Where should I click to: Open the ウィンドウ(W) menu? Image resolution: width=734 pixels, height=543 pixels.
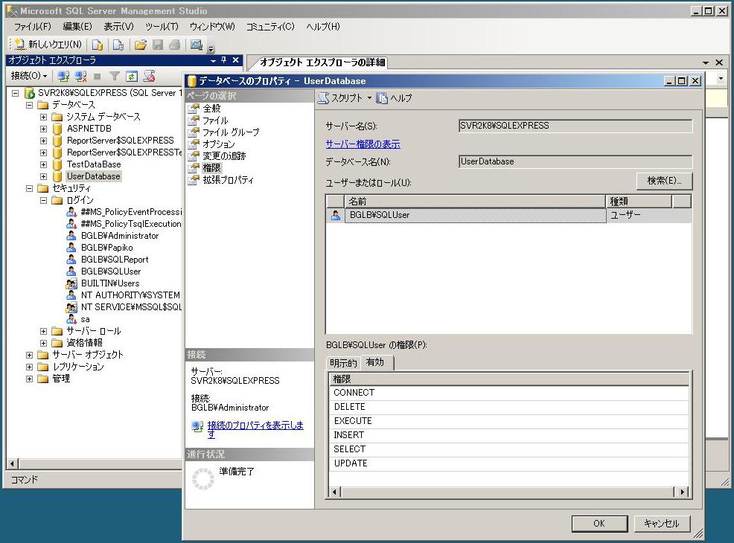pyautogui.click(x=212, y=27)
